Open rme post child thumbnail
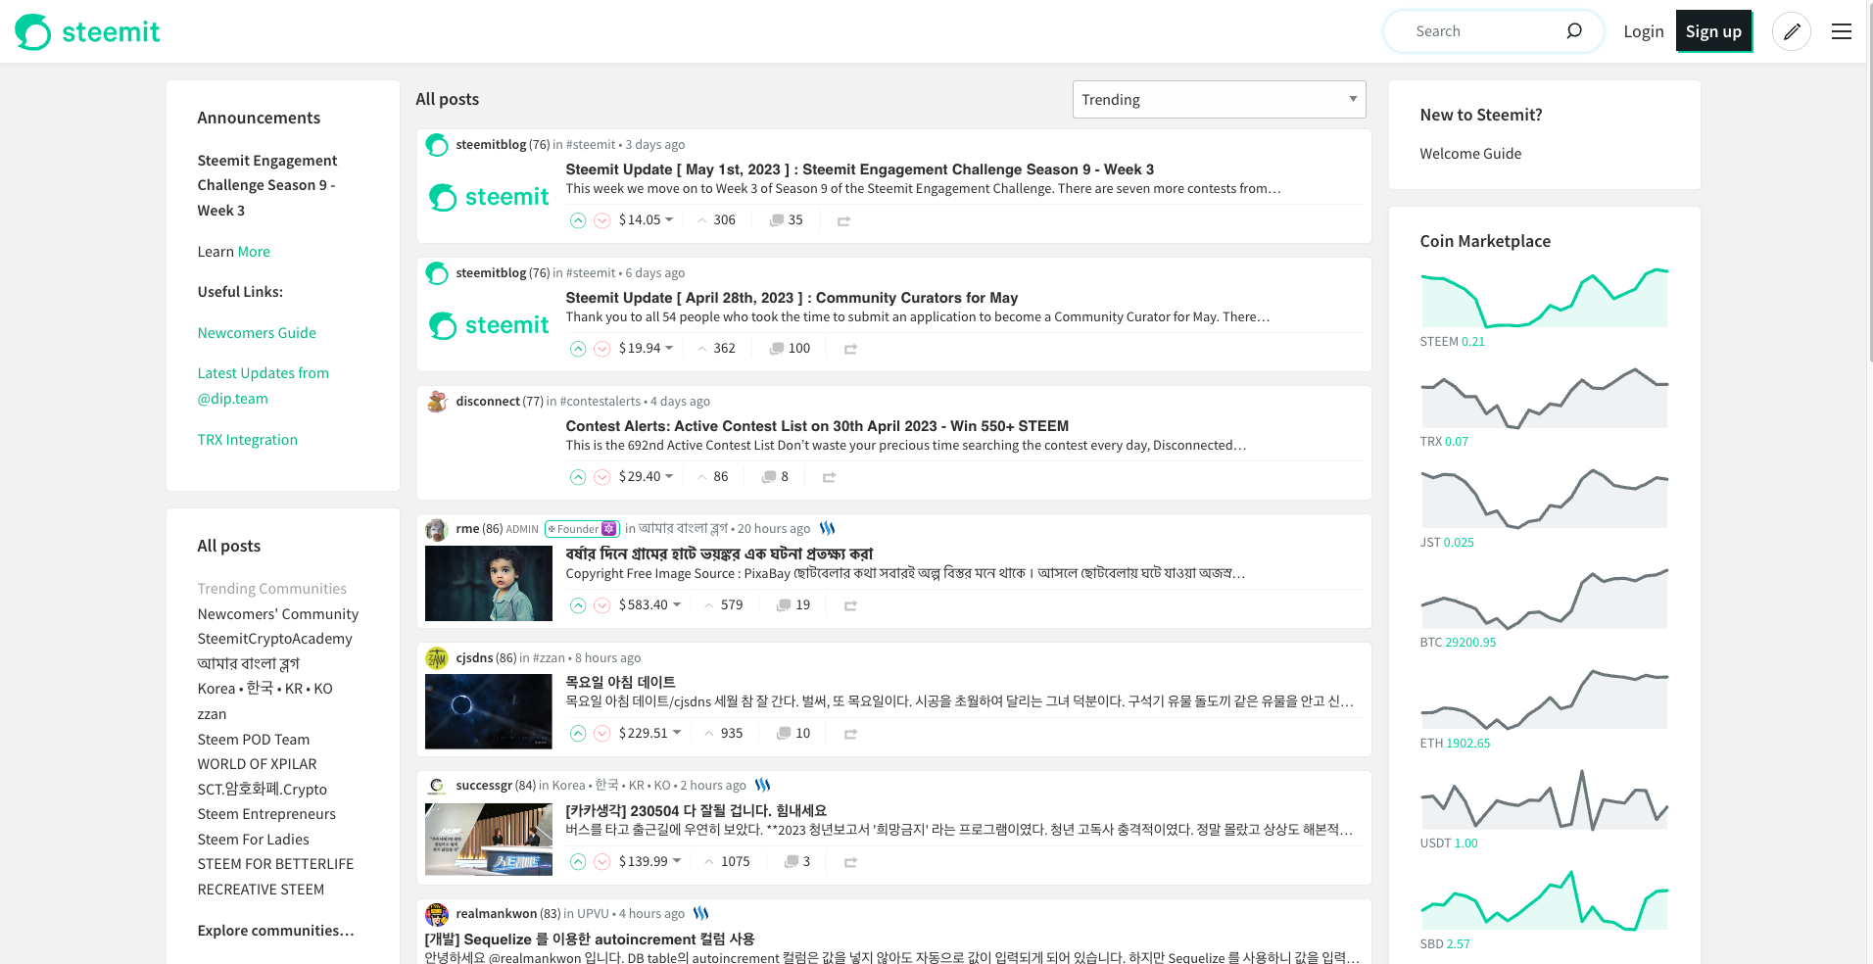The height and width of the screenshot is (964, 1873). coord(489,584)
